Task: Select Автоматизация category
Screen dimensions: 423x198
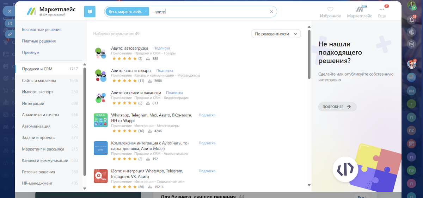Action: [49, 126]
